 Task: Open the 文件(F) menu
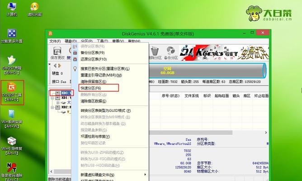click(55, 41)
